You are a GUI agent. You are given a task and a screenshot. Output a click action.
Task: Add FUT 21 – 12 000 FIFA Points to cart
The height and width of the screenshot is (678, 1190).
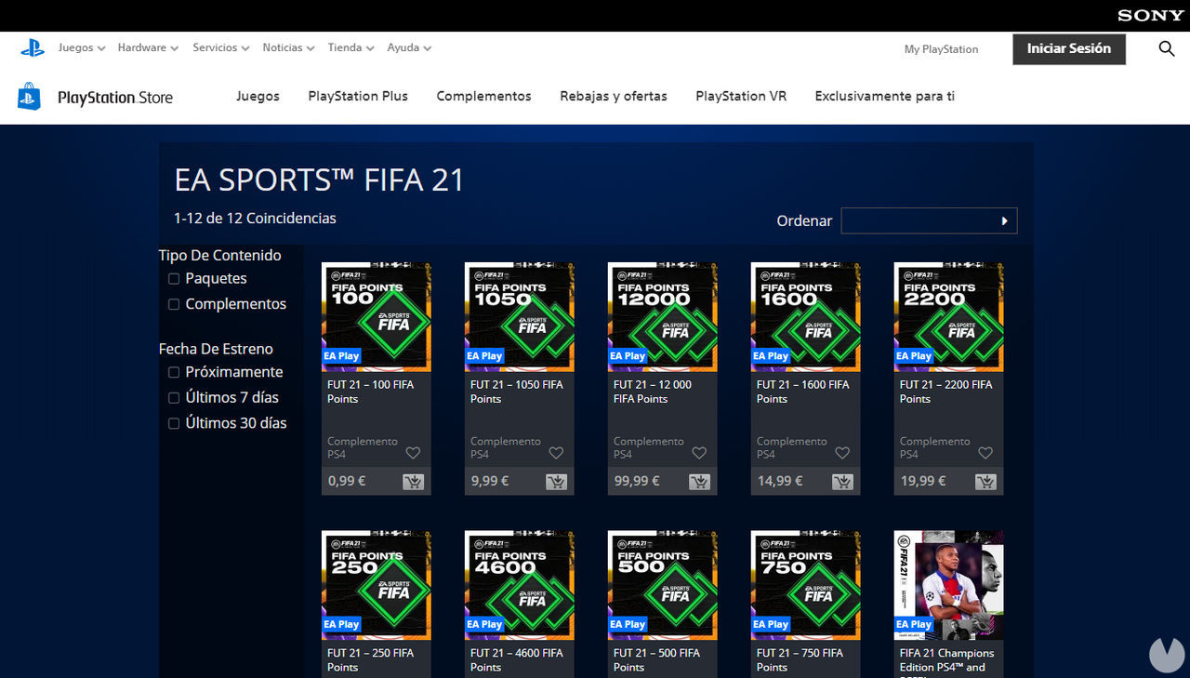click(699, 481)
